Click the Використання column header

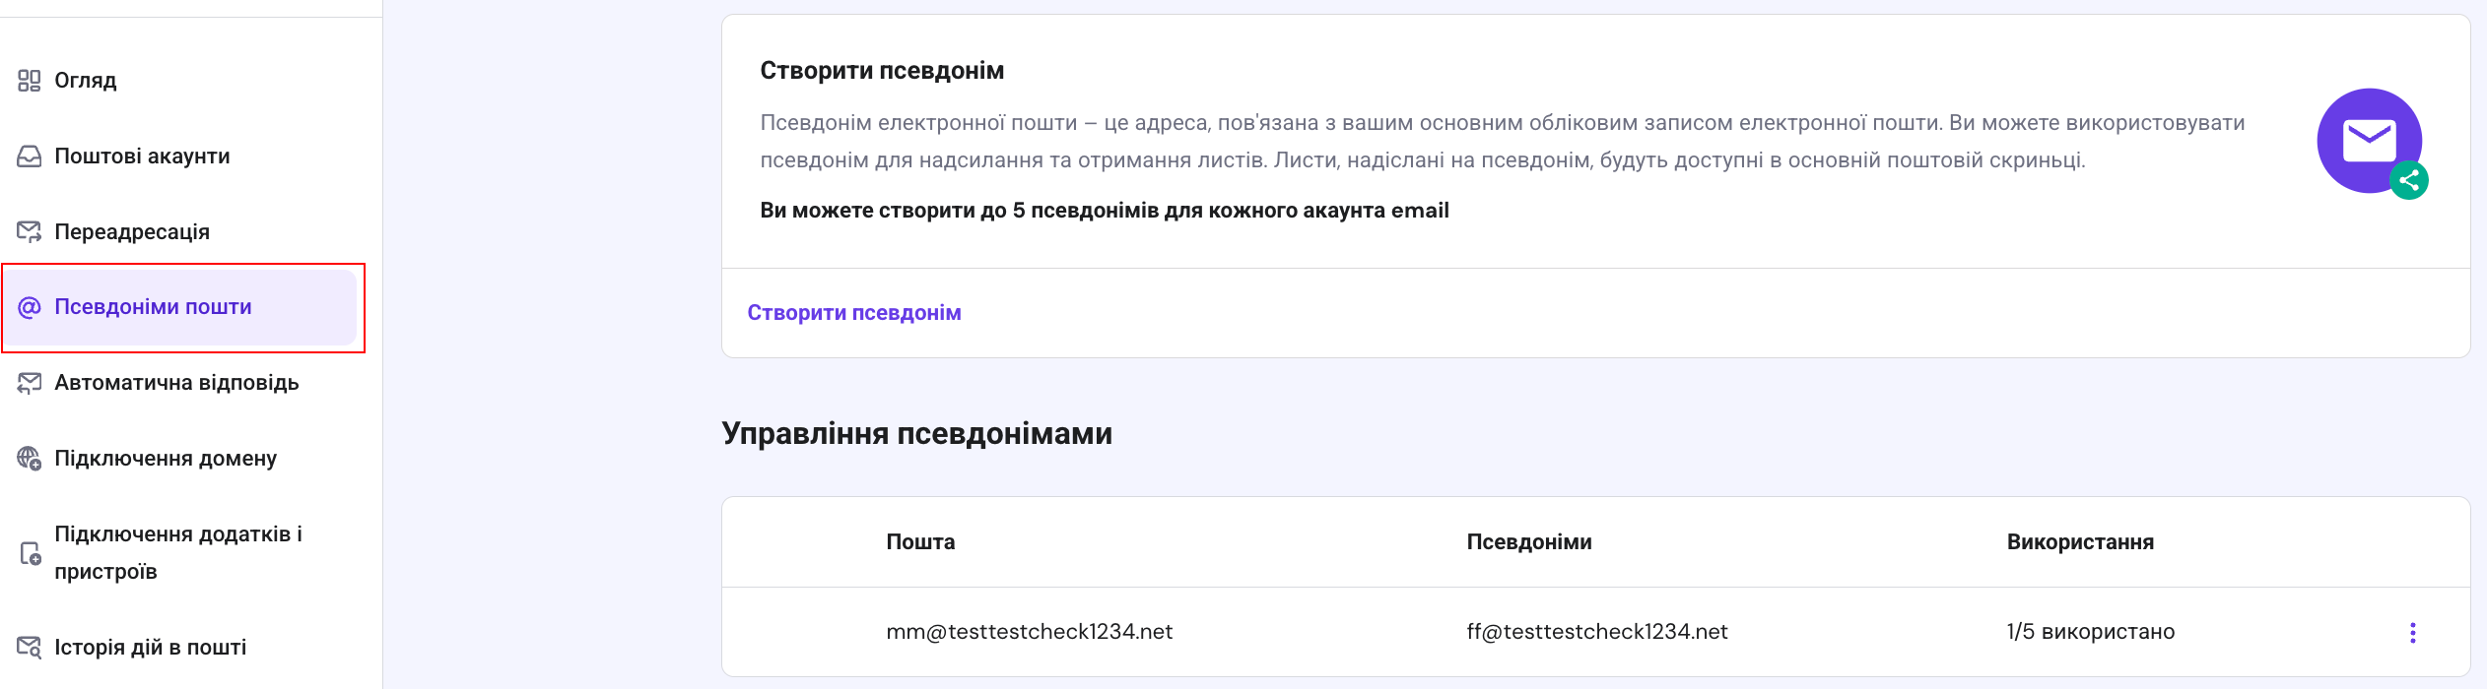click(2080, 542)
